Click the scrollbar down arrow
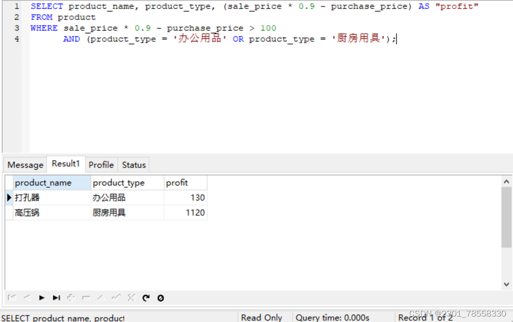513x322 pixels. 506,284
